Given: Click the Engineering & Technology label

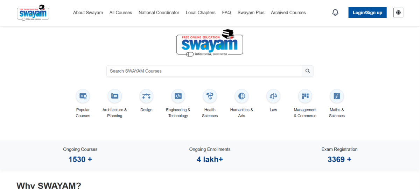Looking at the screenshot, I should coord(178,112).
